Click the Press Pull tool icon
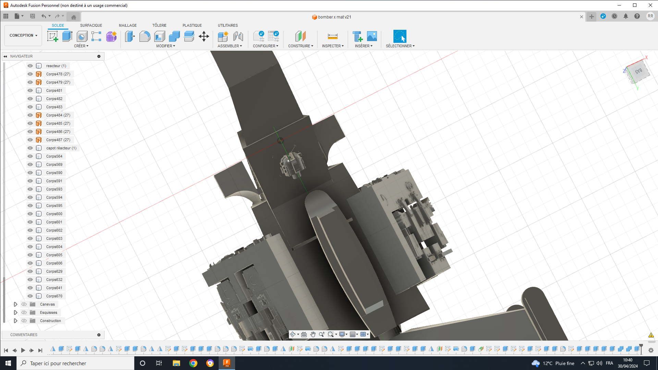This screenshot has height=370, width=658. (130, 36)
